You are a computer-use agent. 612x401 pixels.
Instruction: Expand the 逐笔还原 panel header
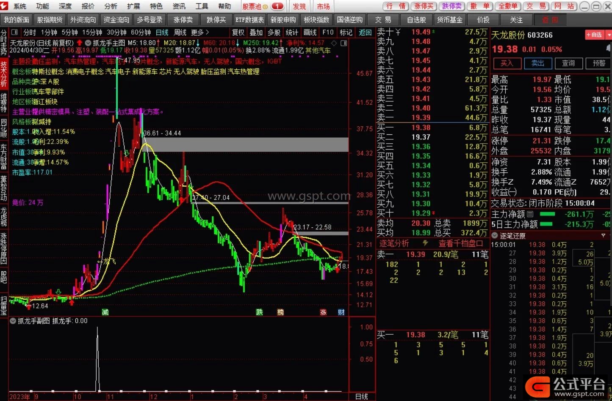pyautogui.click(x=495, y=235)
